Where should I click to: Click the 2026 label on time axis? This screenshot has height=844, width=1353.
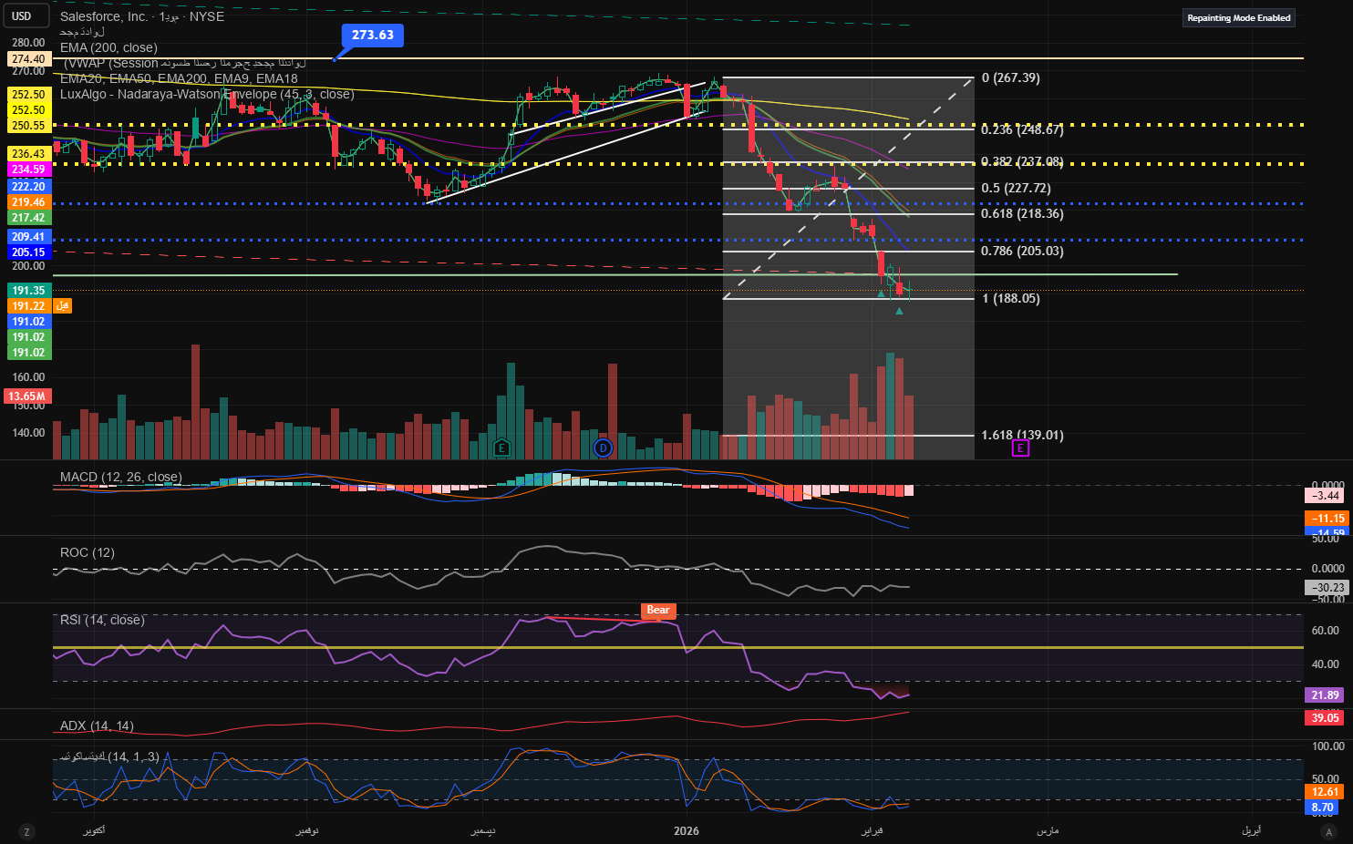click(686, 830)
